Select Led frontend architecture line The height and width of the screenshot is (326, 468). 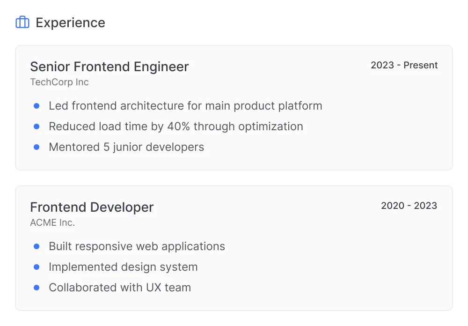(x=185, y=106)
